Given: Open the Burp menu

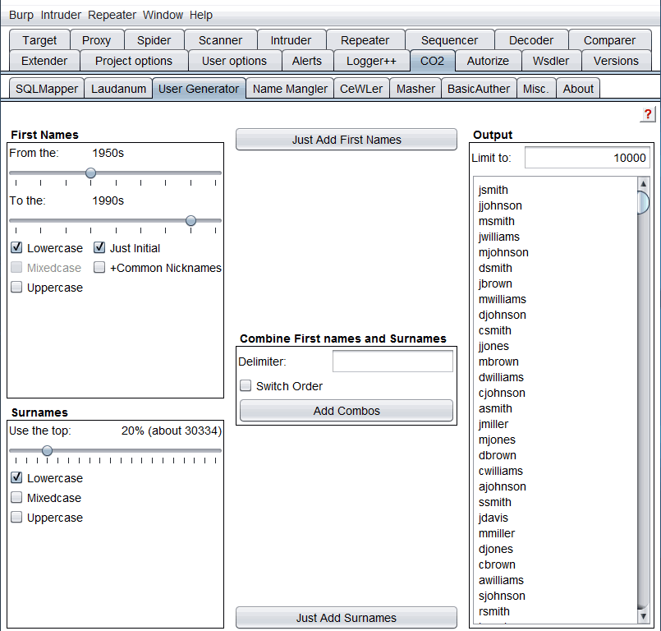Looking at the screenshot, I should coord(21,15).
